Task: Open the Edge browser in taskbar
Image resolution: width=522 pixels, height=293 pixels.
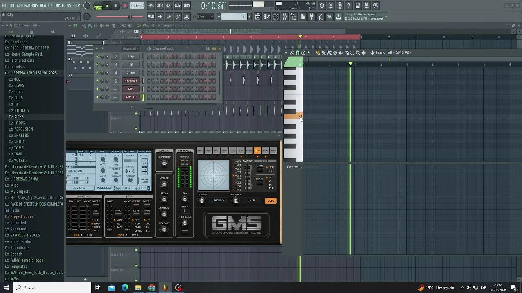Action: [x=125, y=288]
